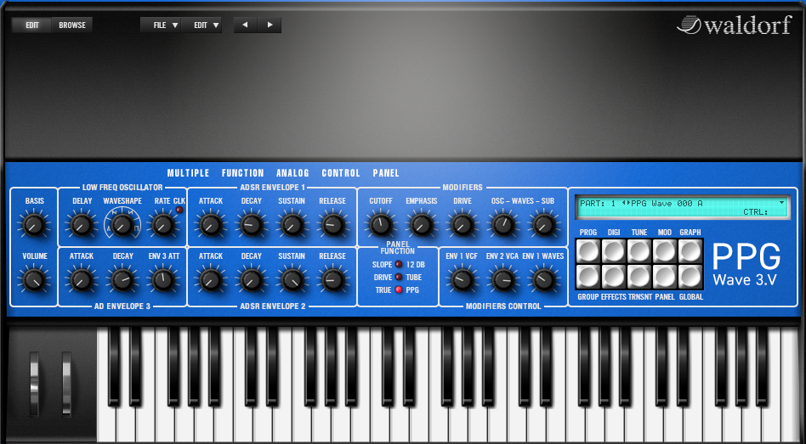The height and width of the screenshot is (444, 806).
Task: Click the ENV 1 WAVES knob
Action: point(544,280)
